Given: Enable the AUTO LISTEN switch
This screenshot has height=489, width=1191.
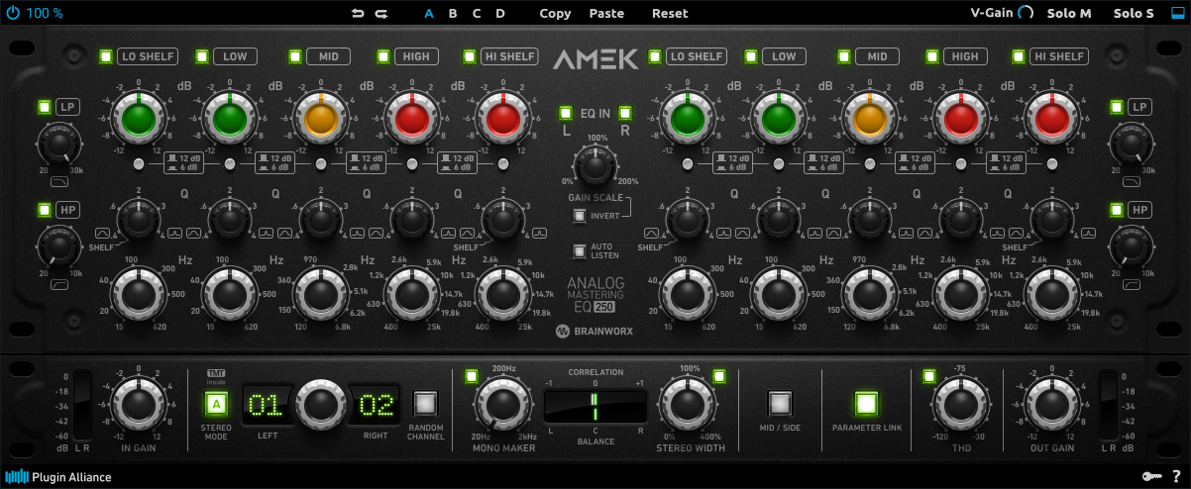Looking at the screenshot, I should pyautogui.click(x=579, y=251).
